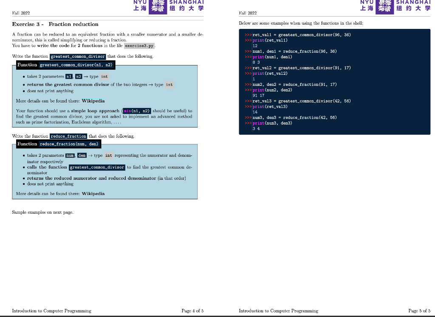
Task: Click the 'print(num2, den2)' line
Action: tap(272, 90)
